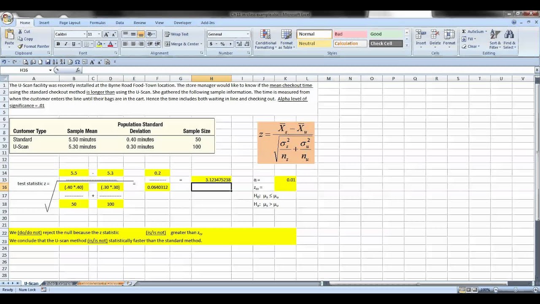Image resolution: width=540 pixels, height=304 pixels.
Task: Apply Comma Style number format
Action: click(230, 44)
